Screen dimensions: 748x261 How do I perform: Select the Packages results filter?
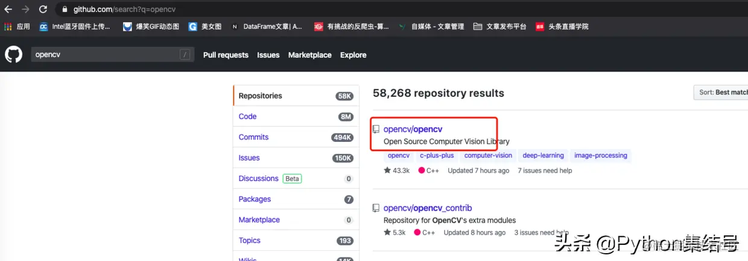[296, 199]
